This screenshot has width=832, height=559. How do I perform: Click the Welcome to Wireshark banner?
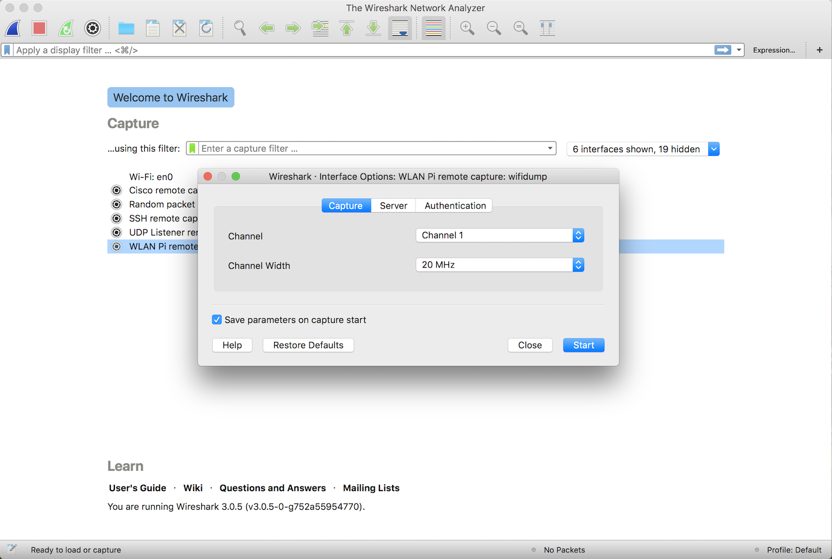[x=171, y=97]
